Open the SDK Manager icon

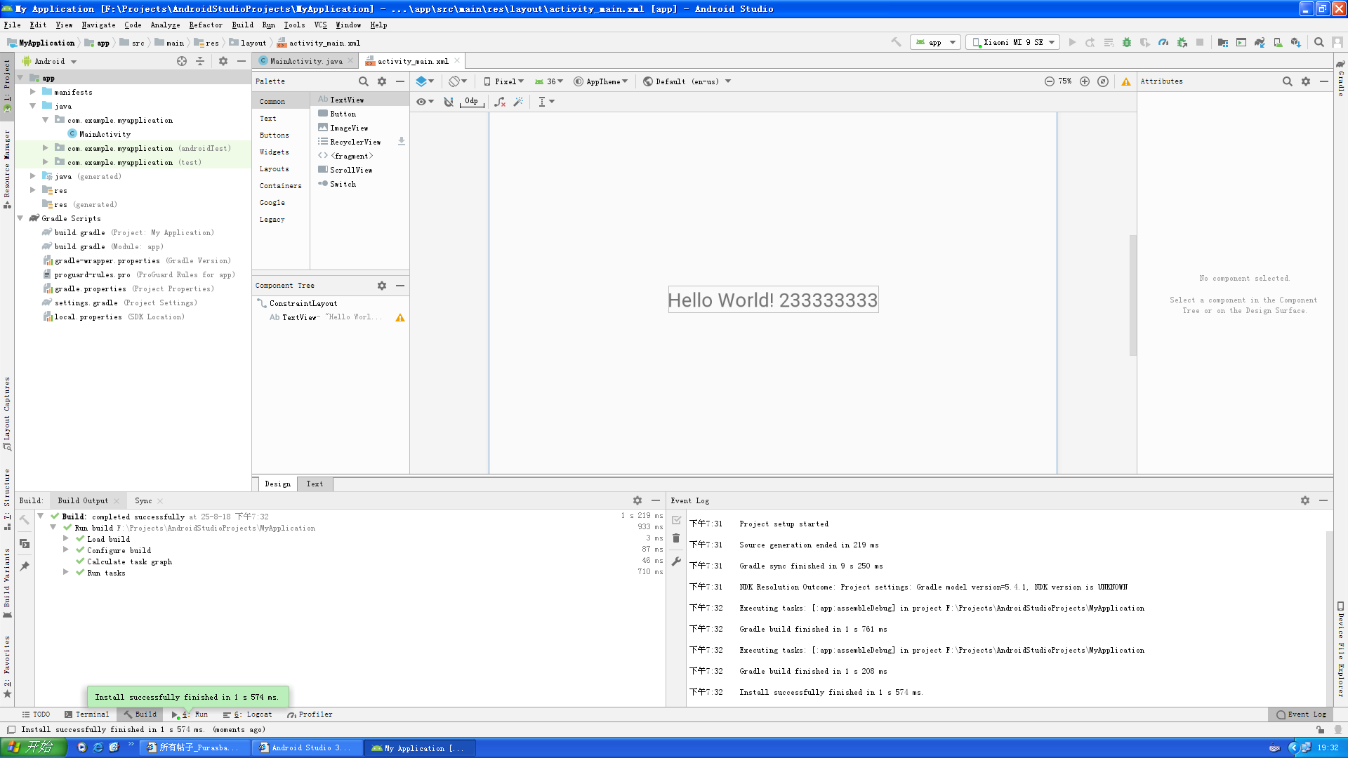(1296, 42)
